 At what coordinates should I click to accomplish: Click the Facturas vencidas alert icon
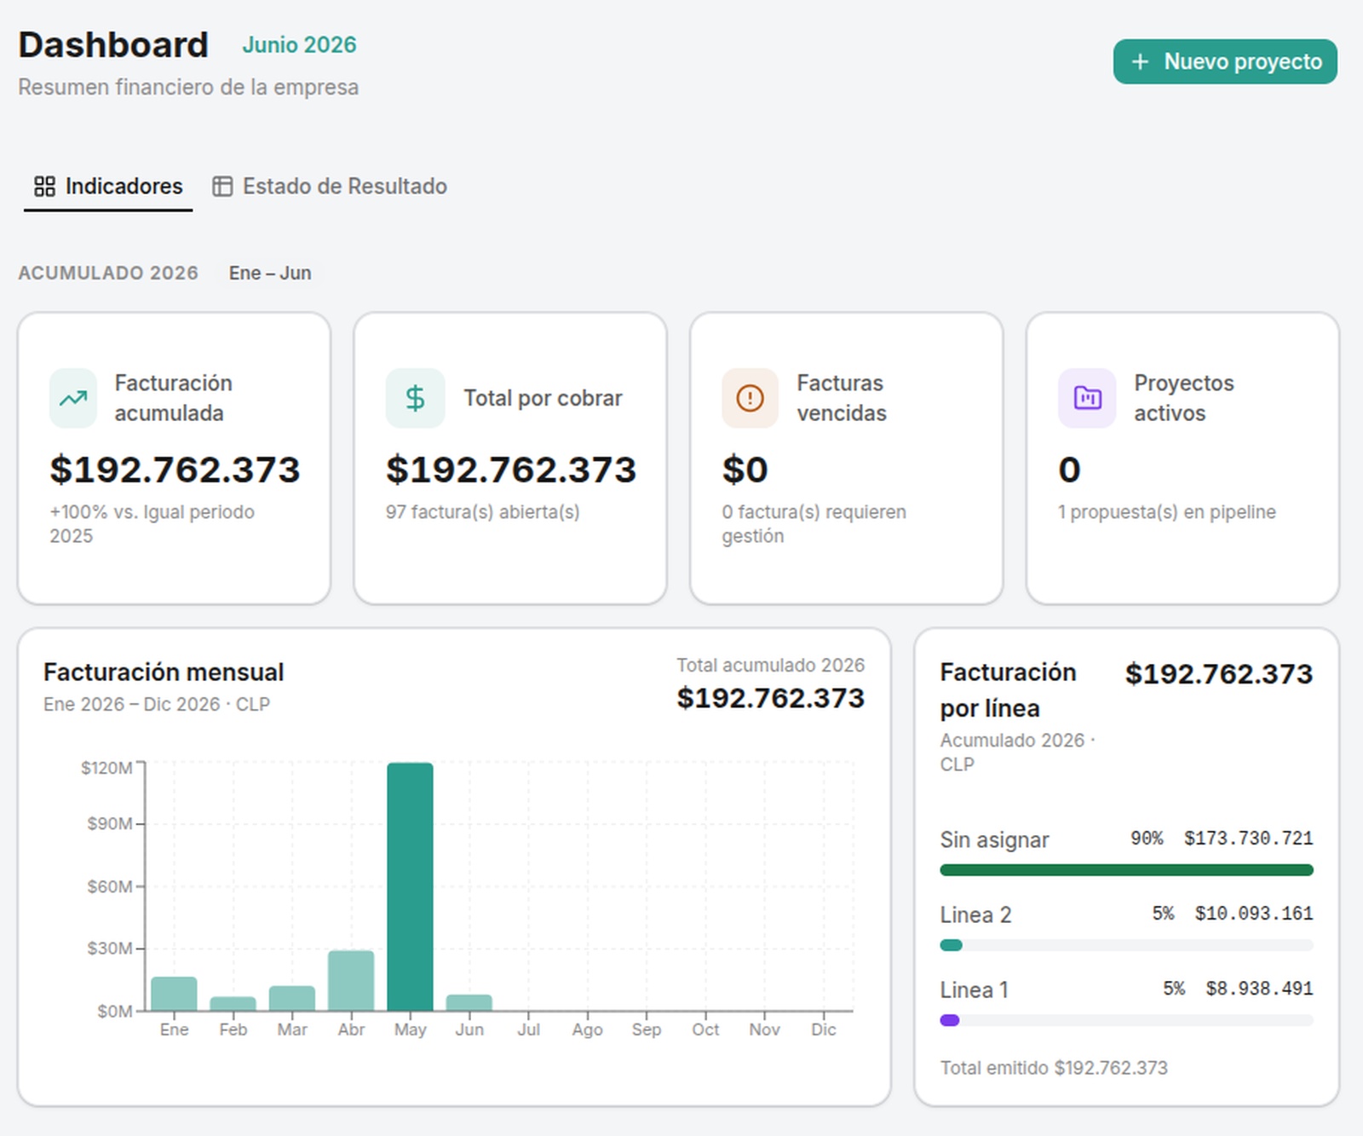coord(750,398)
